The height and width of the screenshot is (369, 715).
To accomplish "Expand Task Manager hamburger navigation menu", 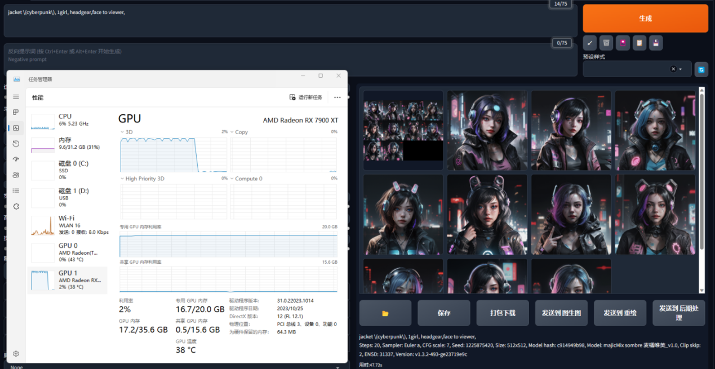I will pyautogui.click(x=16, y=97).
